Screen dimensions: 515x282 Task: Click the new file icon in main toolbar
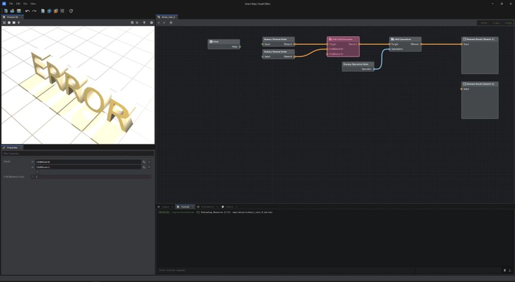(x=6, y=11)
